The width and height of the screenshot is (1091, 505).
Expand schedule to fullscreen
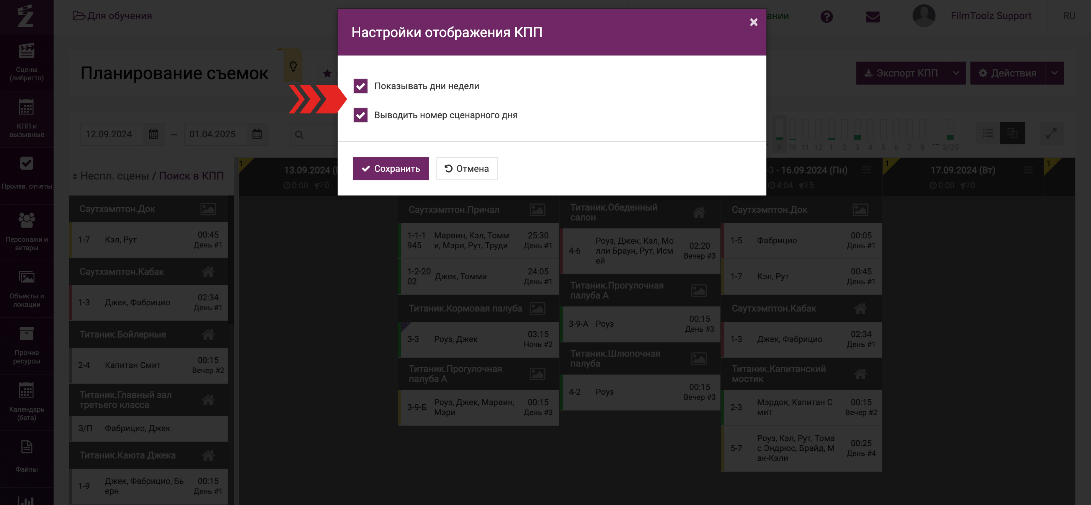(x=1051, y=134)
